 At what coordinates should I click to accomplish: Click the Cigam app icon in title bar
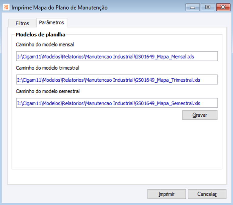(6, 7)
